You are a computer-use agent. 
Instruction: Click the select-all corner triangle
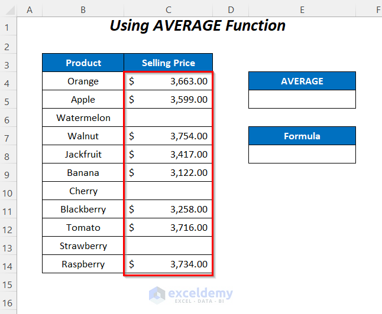tap(8, 10)
